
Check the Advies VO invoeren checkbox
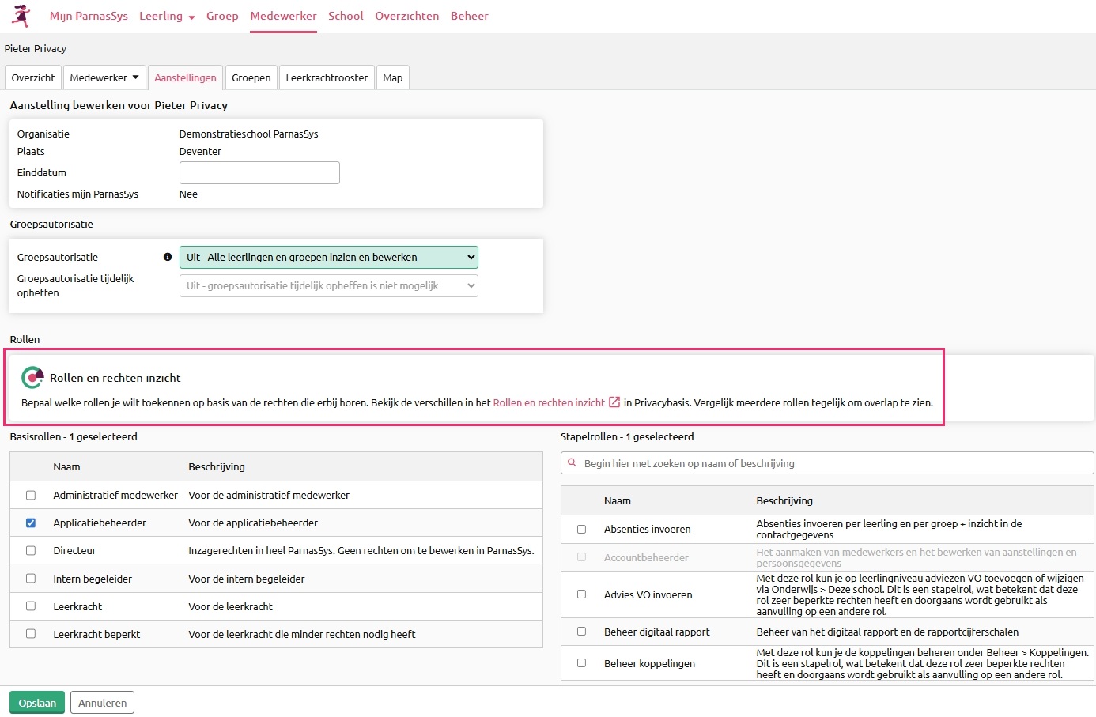582,594
